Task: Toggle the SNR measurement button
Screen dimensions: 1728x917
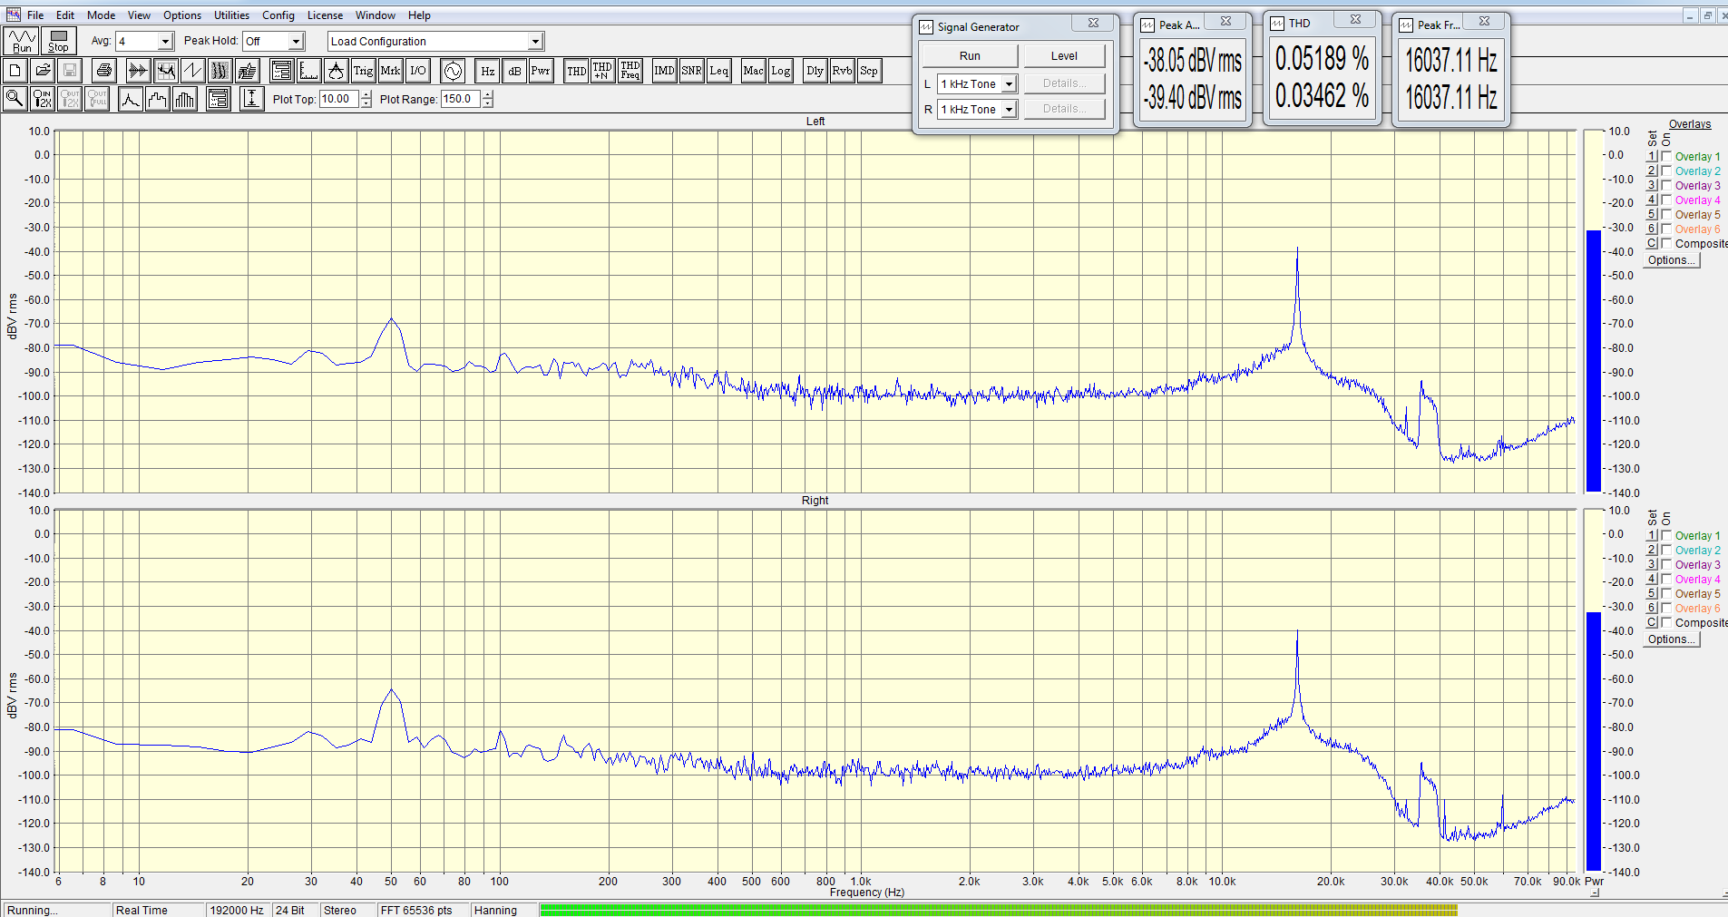Action: tap(691, 71)
